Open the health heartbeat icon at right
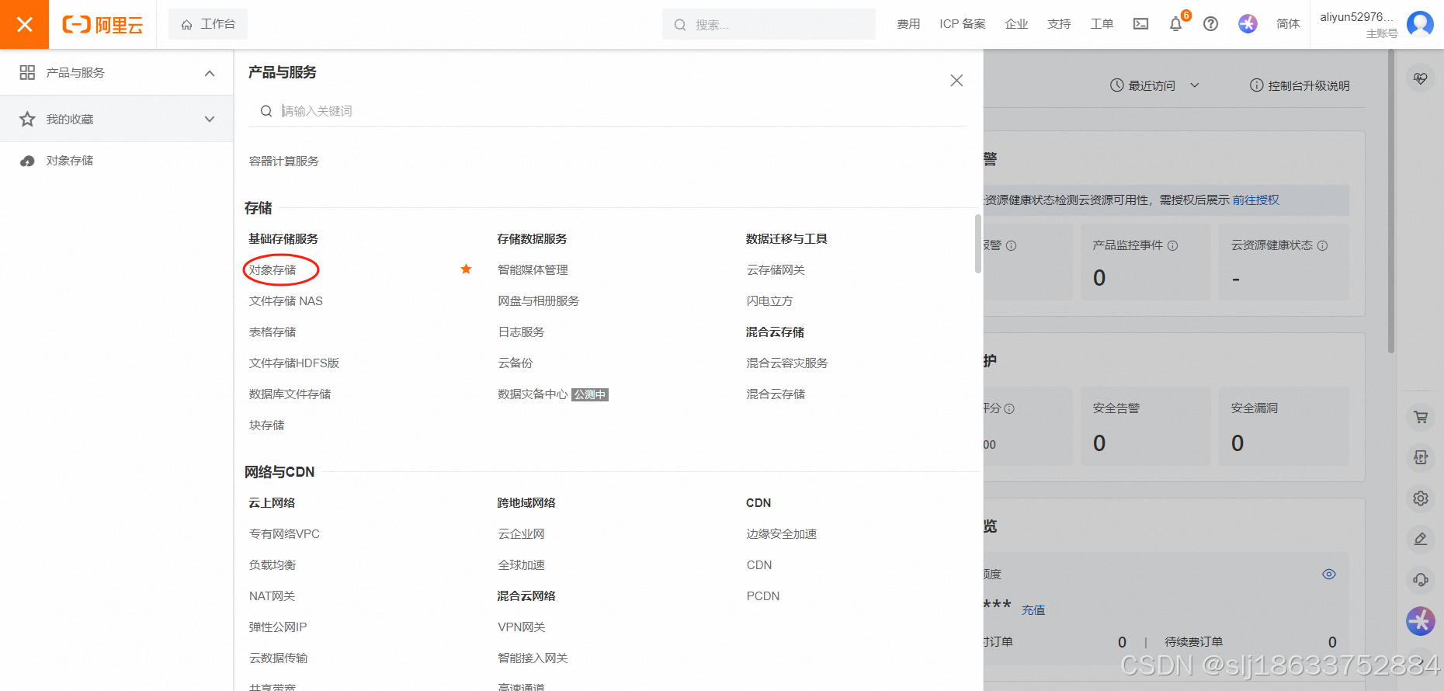The height and width of the screenshot is (691, 1444). 1421,78
